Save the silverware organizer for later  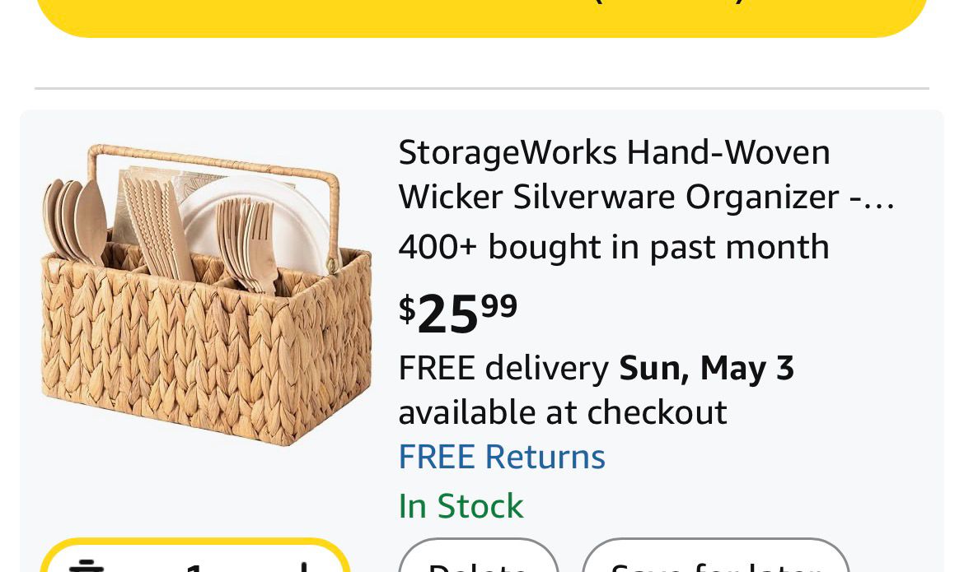[715, 561]
